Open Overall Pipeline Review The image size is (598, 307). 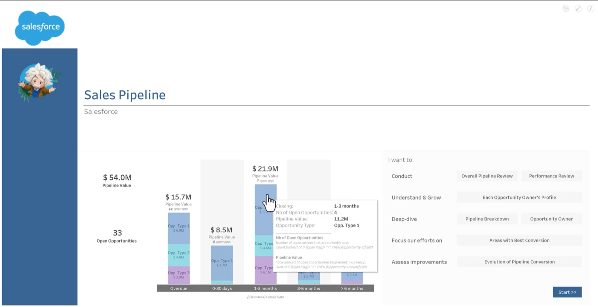487,176
